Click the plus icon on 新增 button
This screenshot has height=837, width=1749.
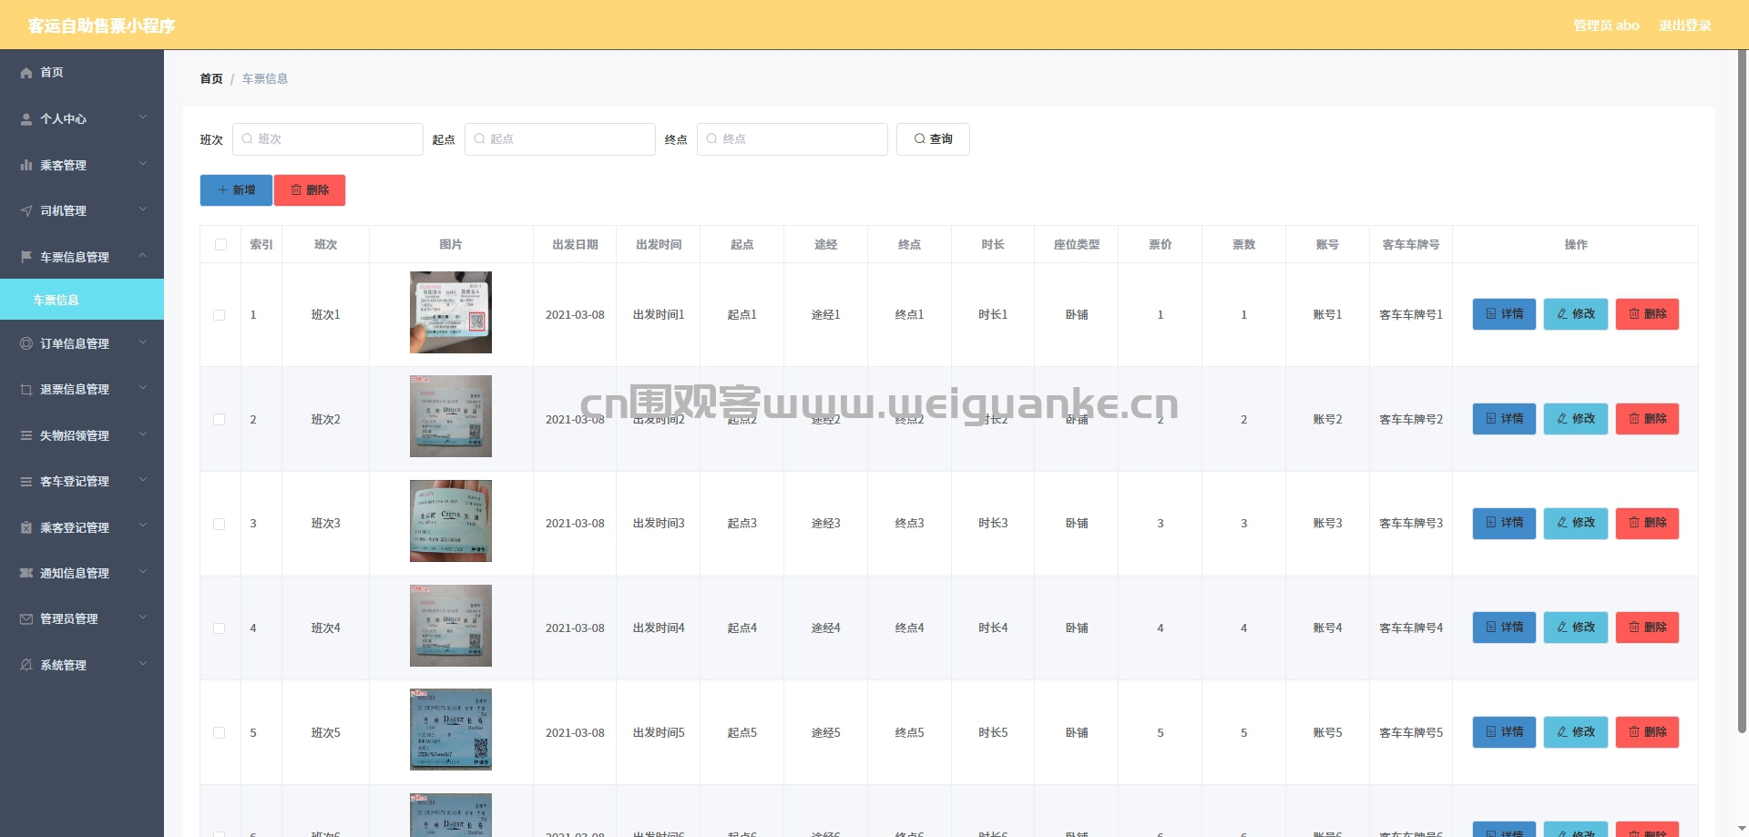click(222, 190)
